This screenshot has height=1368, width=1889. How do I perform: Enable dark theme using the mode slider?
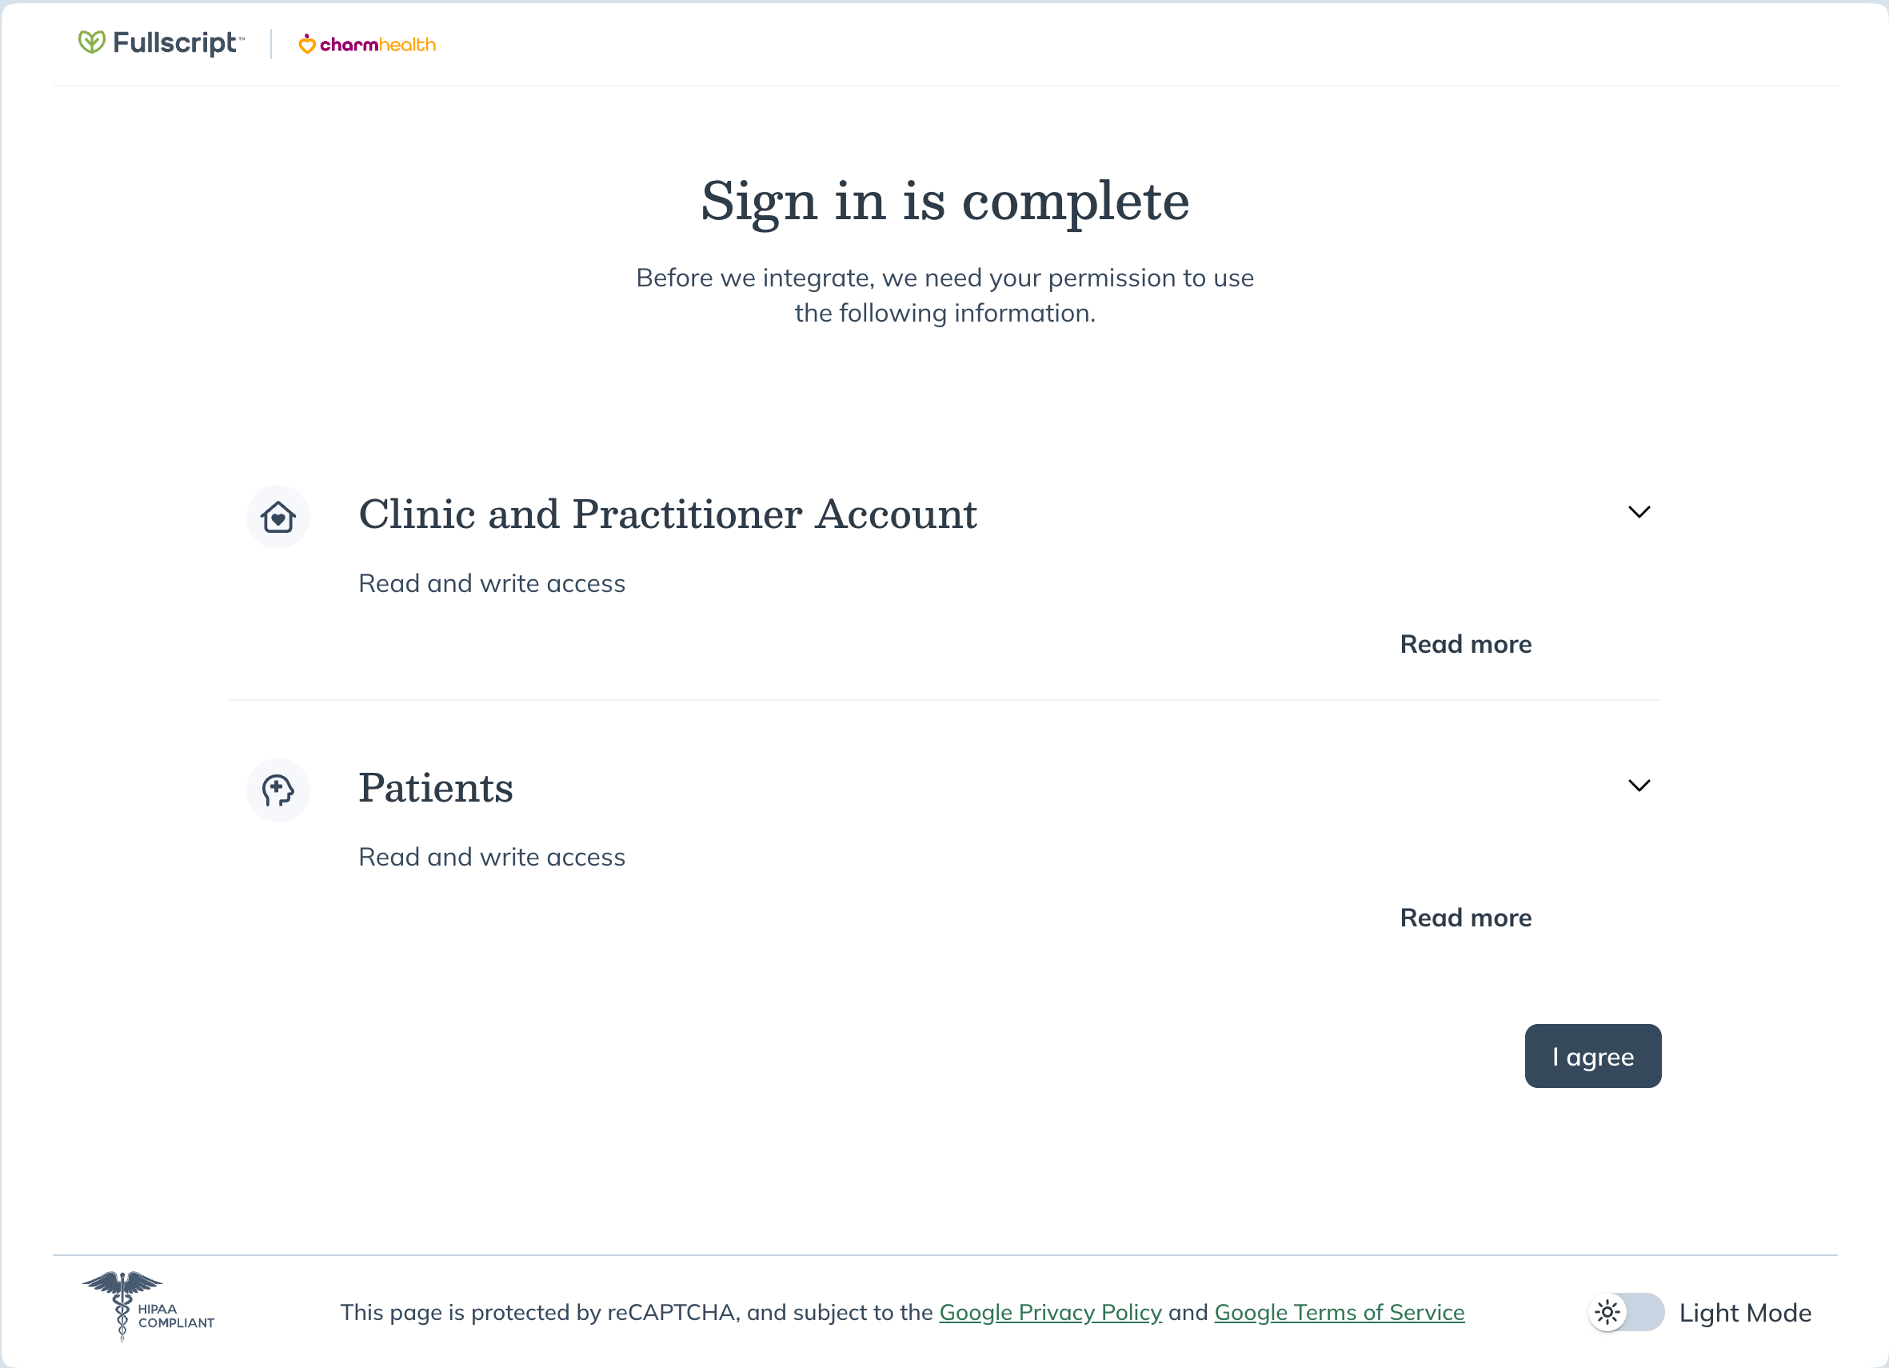click(x=1625, y=1312)
